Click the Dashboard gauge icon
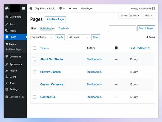 [7, 17]
